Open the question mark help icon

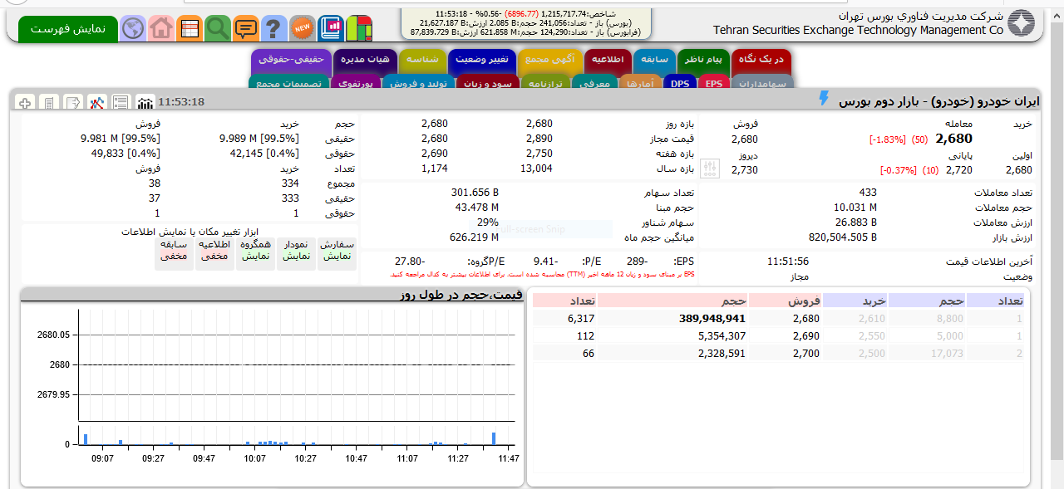click(274, 28)
